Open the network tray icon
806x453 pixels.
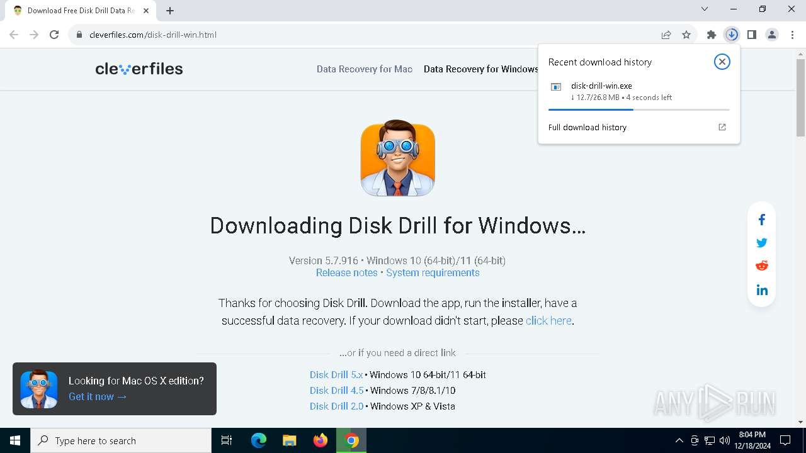(710, 440)
